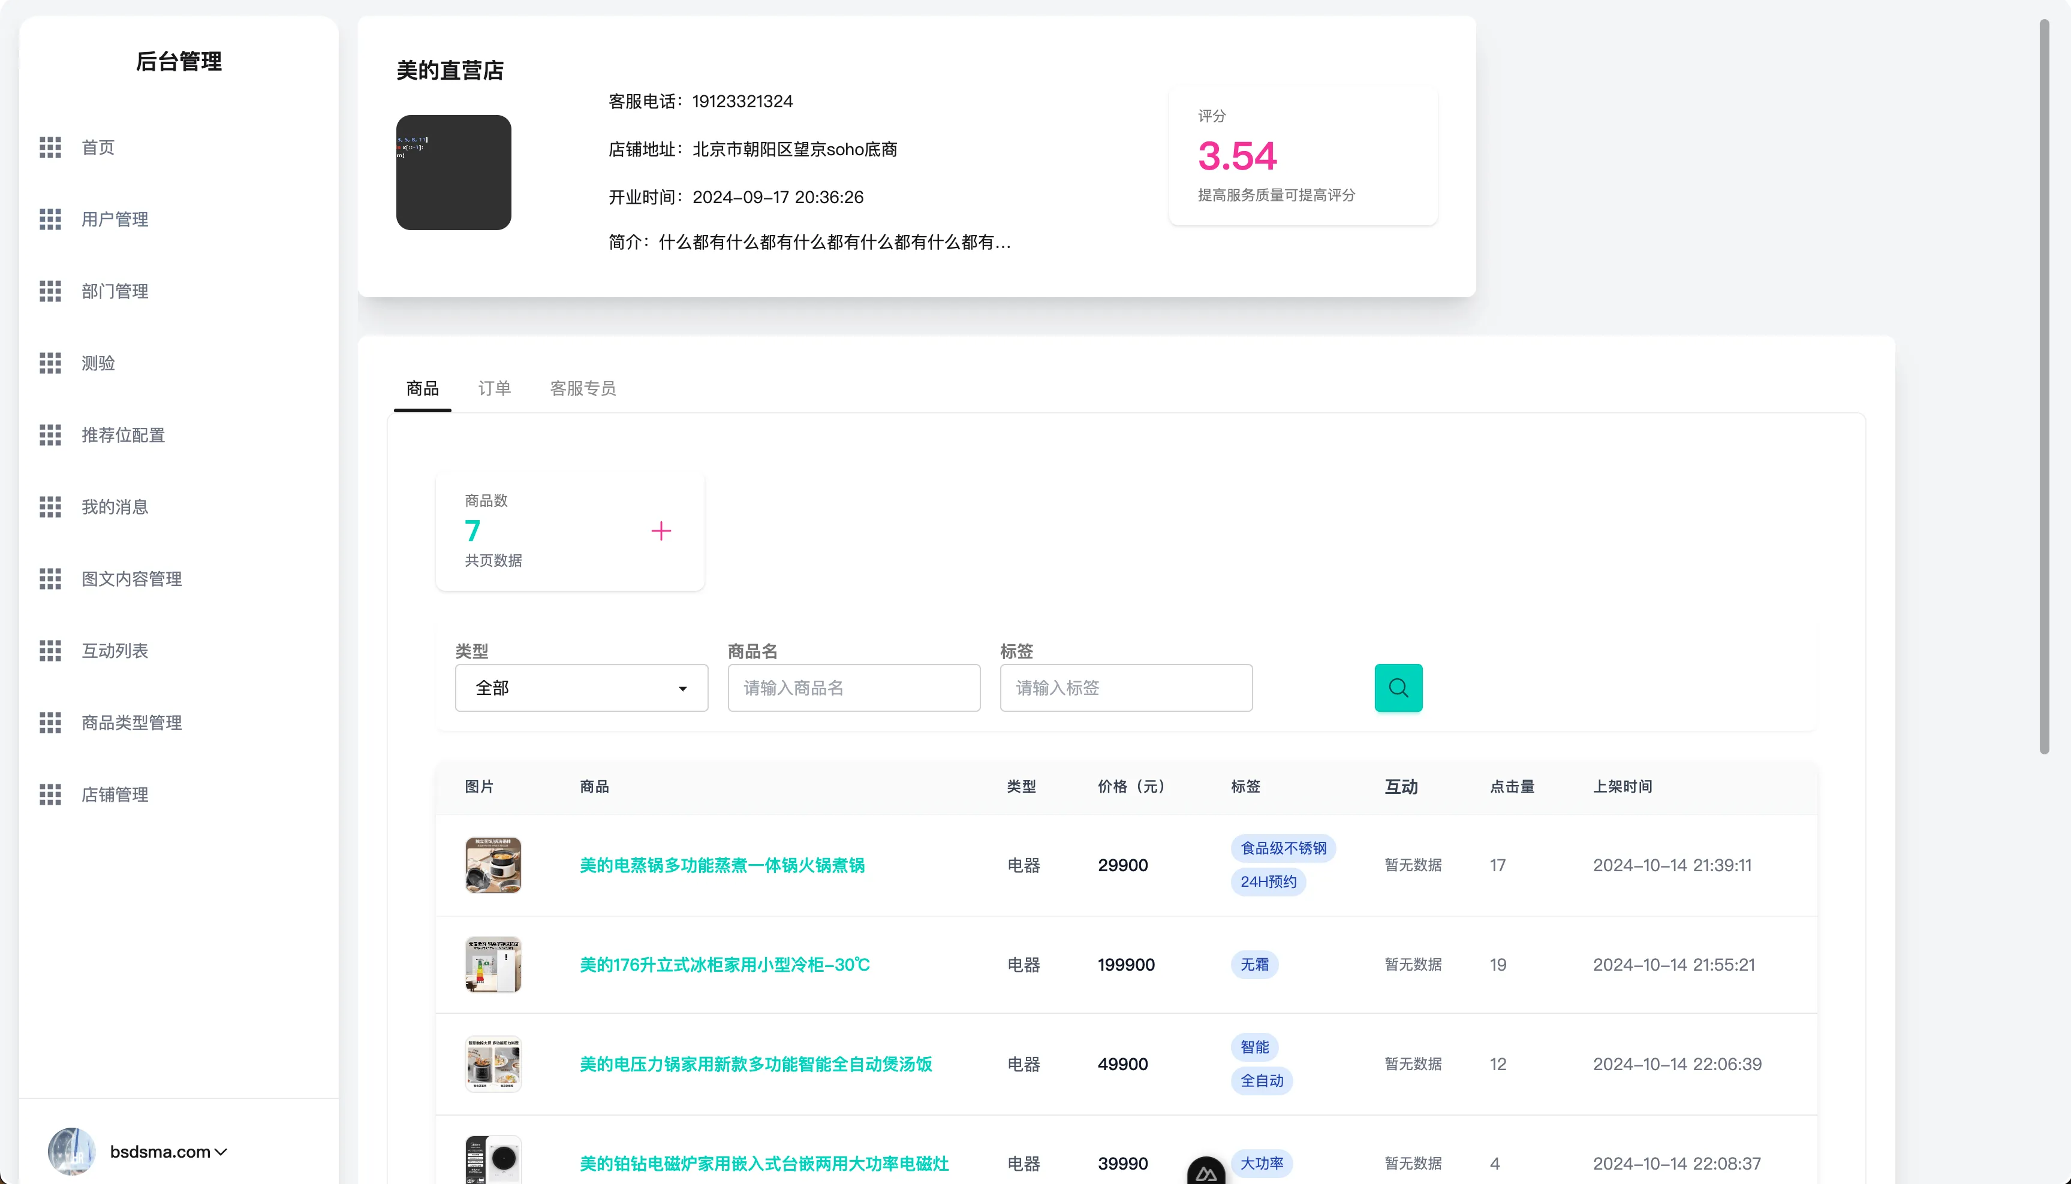Select the 商品 tab

(x=422, y=389)
